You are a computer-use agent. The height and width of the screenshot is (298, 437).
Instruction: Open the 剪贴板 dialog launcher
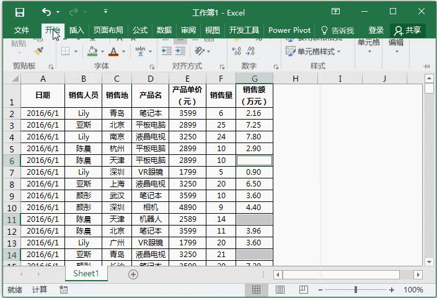click(51, 67)
